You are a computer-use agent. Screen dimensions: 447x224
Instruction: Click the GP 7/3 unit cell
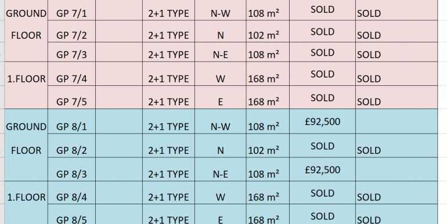coord(71,52)
